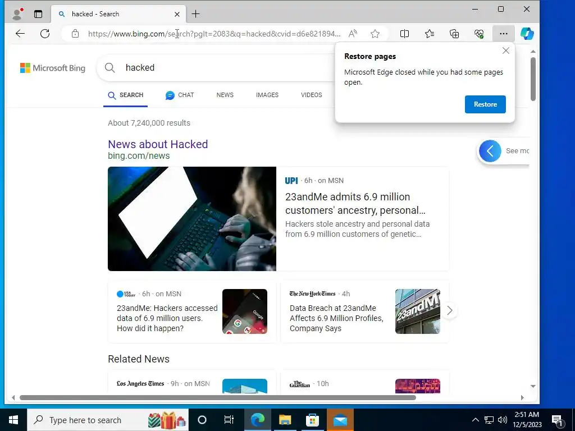Viewport: 575px width, 431px height.
Task: Click the scroll up arrow
Action: point(533,51)
